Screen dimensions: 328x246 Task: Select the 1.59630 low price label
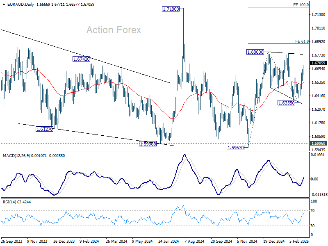click(x=235, y=148)
